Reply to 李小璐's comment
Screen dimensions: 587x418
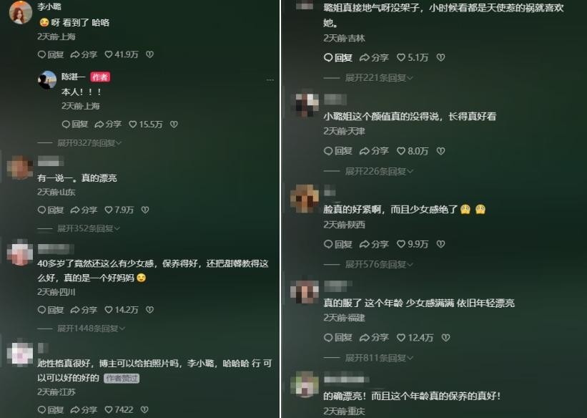tap(51, 54)
